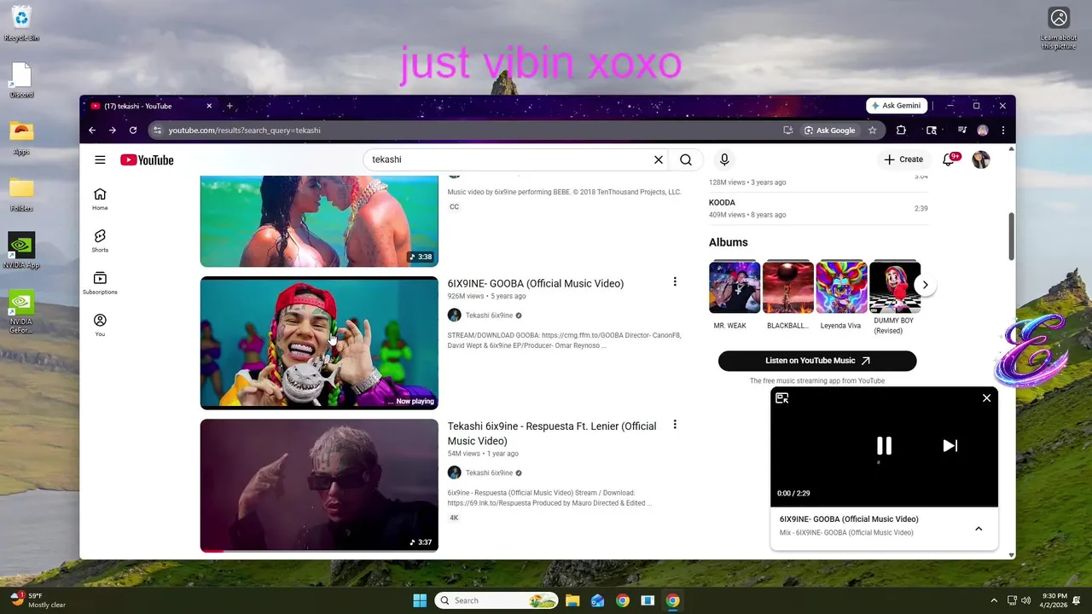
Task: Open the Windows Start menu
Action: tap(420, 600)
